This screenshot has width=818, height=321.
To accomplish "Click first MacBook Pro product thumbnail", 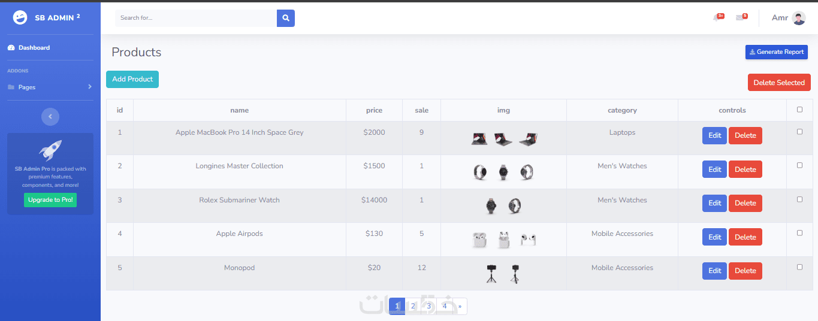I will 479,140.
